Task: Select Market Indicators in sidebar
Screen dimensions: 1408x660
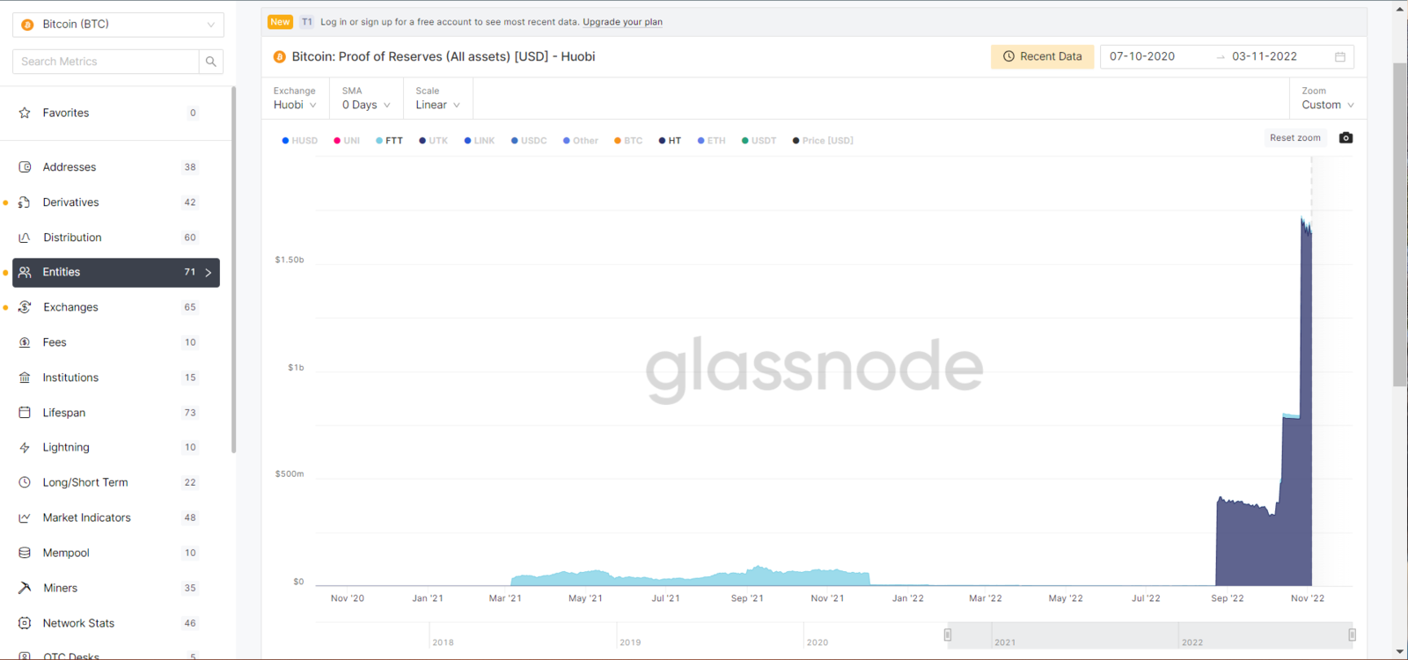Action: point(86,517)
